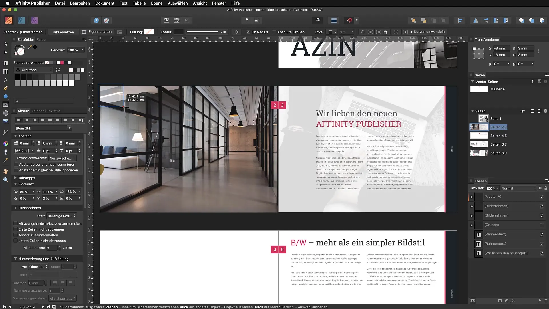The height and width of the screenshot is (309, 549).
Task: Select the Picture Frame Ellipse tool
Action: [x=6, y=113]
